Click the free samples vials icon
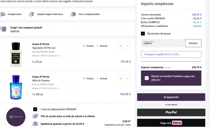Image resolution: width=210 pixels, height=127 pixels. click(73, 14)
